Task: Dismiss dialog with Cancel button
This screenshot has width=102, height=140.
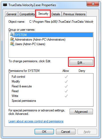Action: pyautogui.click(x=66, y=132)
